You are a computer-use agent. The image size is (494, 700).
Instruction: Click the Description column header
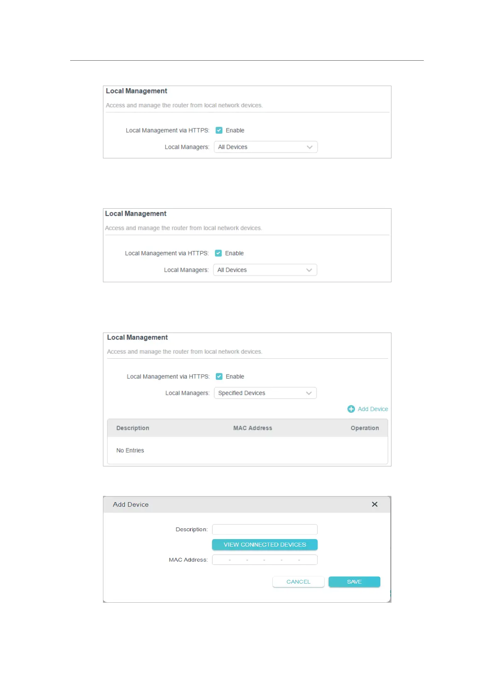pyautogui.click(x=133, y=428)
